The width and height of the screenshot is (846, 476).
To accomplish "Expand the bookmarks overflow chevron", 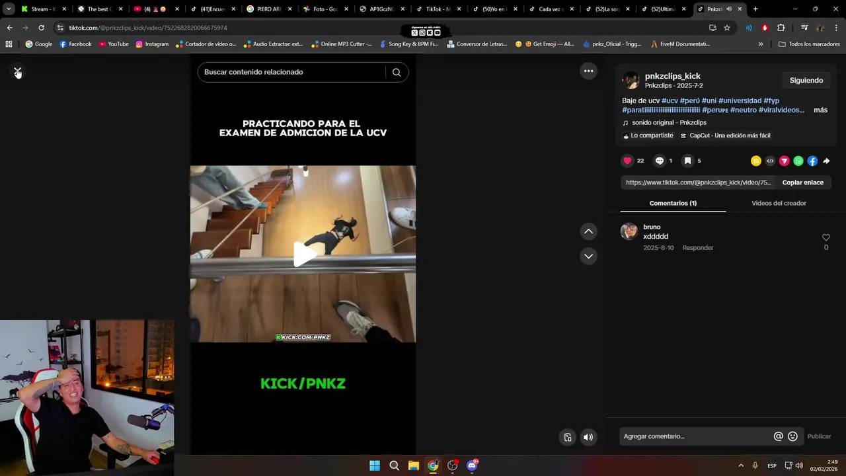I will tap(761, 44).
